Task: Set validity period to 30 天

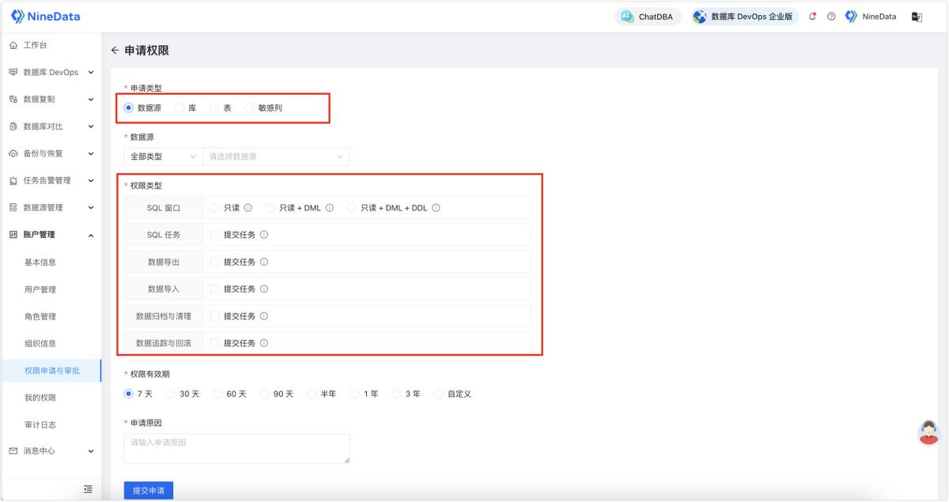Action: 172,394
